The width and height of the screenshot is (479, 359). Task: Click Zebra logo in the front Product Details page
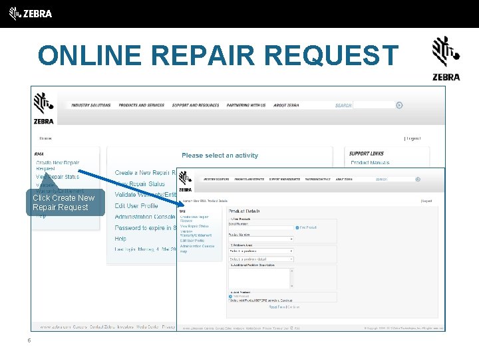click(x=185, y=181)
